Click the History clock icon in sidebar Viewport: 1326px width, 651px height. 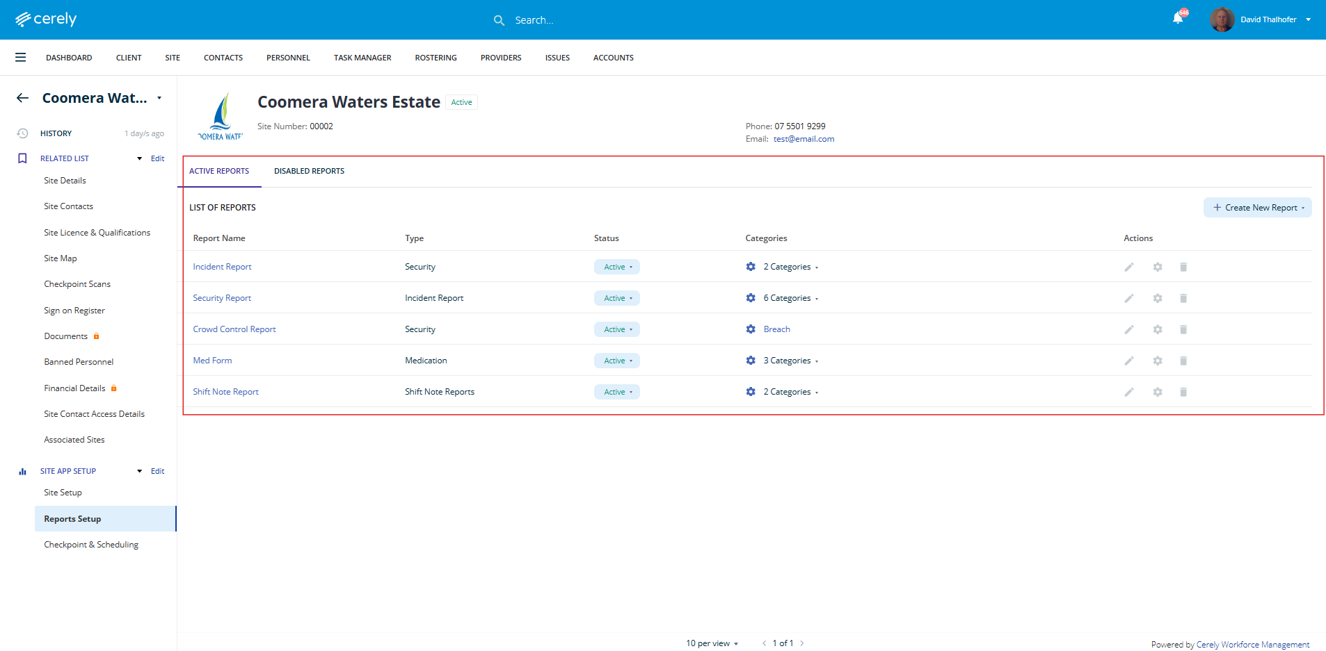pos(22,133)
